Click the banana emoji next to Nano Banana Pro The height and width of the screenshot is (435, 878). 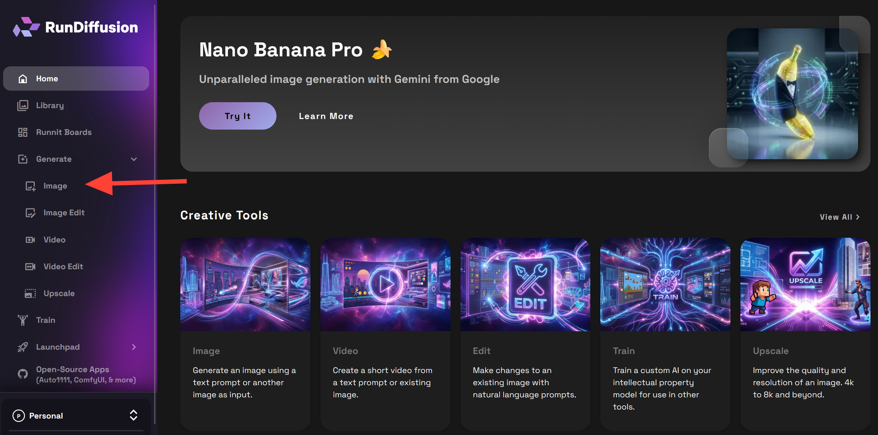(381, 49)
